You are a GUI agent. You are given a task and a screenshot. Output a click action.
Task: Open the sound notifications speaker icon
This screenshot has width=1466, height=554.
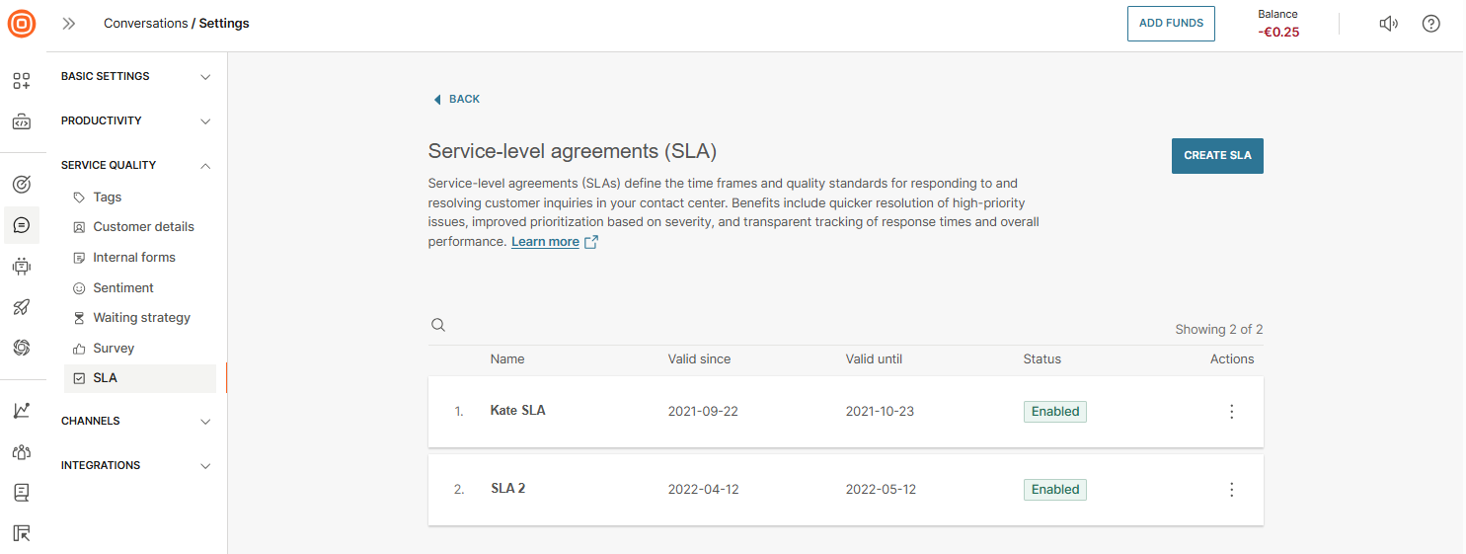point(1388,24)
